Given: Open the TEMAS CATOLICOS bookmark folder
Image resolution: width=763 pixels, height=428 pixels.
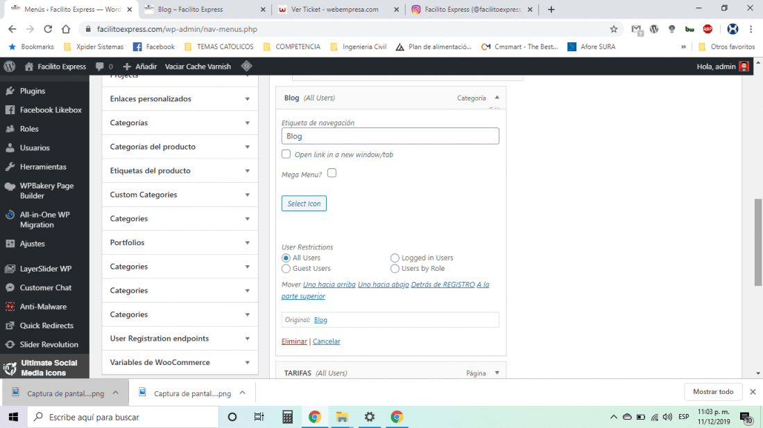Looking at the screenshot, I should [219, 46].
